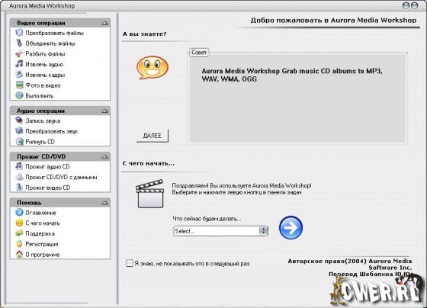This screenshot has height=308, width=427.
Task: Click the music note icon for Извлечь аудио
Action: coord(19,64)
